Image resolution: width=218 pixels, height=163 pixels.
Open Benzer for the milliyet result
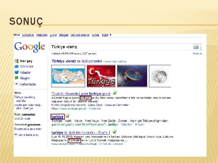(x=118, y=144)
